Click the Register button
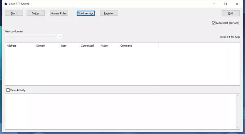The height and width of the screenshot is (134, 245). (x=109, y=13)
